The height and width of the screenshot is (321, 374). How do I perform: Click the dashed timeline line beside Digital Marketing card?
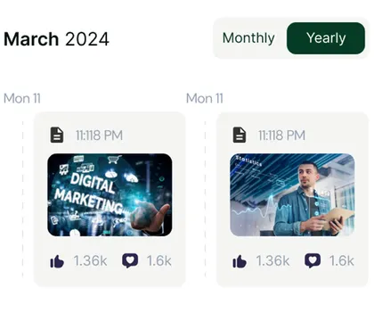[x=23, y=199]
